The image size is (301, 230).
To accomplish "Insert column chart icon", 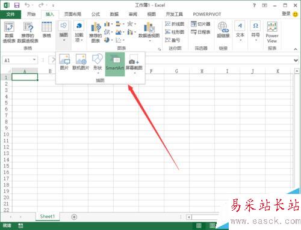I will point(107,24).
